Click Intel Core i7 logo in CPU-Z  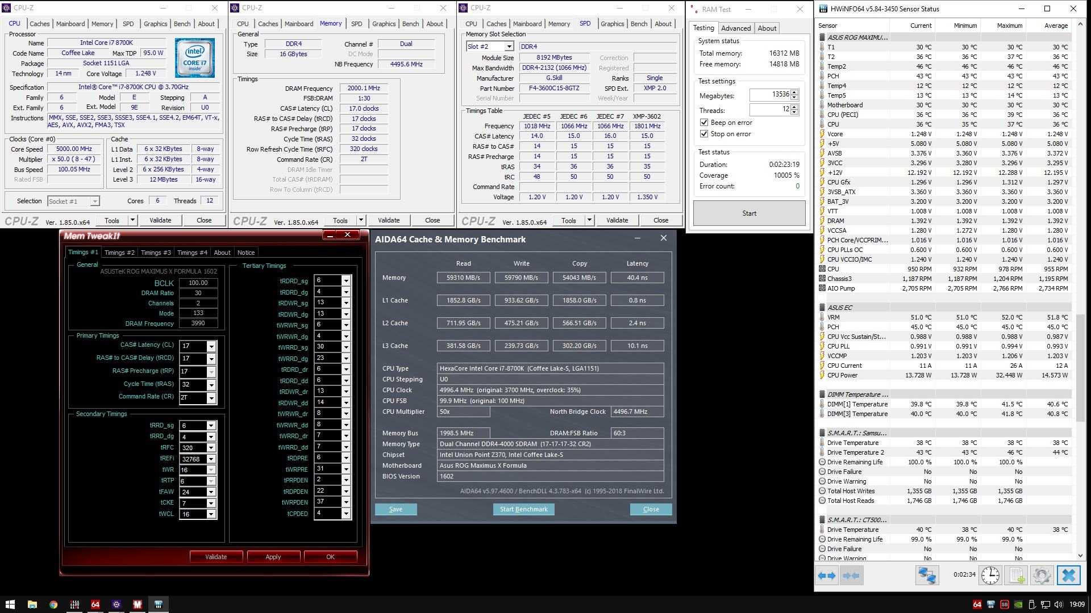[195, 58]
